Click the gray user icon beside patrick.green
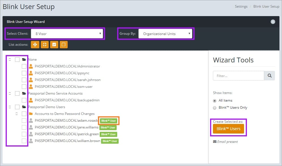The image size is (282, 166). tap(31, 134)
